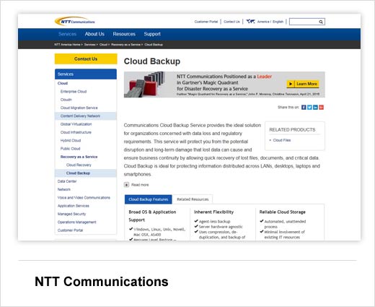Open the Resources menu
This screenshot has height=307, width=375.
(x=124, y=34)
